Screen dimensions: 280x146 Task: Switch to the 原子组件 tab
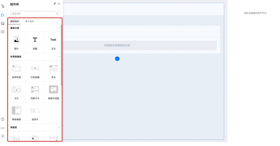30,21
